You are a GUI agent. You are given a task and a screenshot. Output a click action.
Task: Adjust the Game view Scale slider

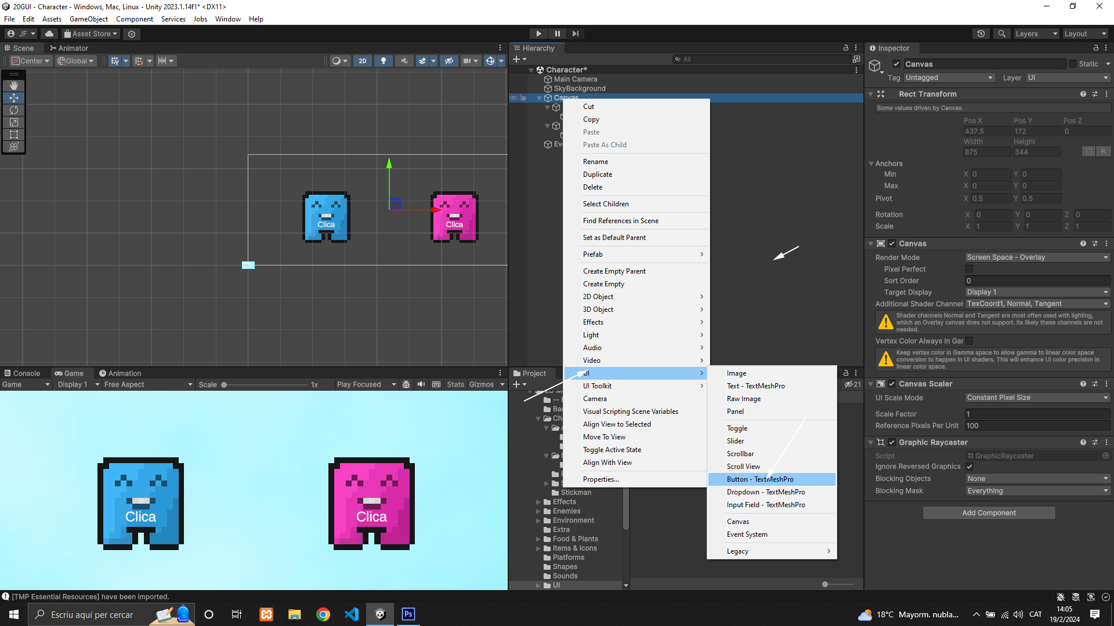(225, 384)
